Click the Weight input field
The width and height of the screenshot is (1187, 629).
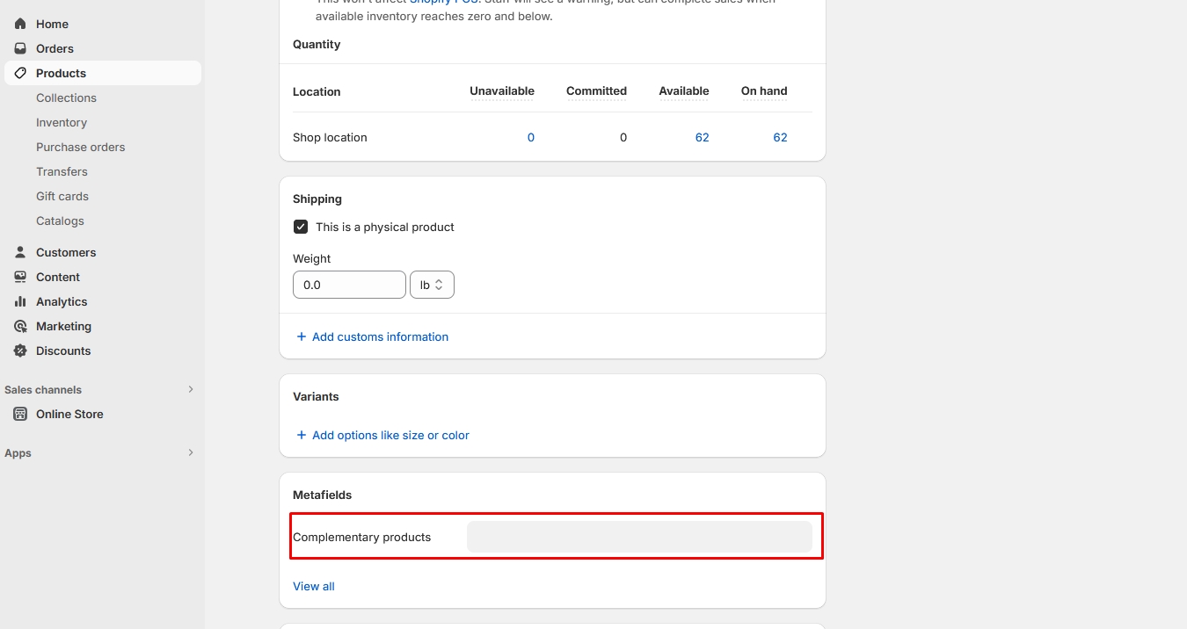[x=349, y=285]
